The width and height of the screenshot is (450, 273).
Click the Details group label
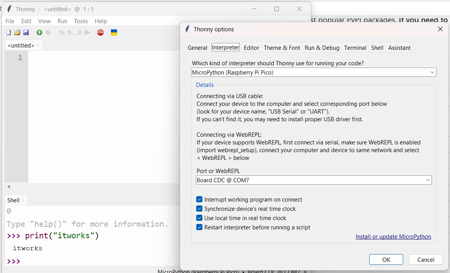click(205, 85)
